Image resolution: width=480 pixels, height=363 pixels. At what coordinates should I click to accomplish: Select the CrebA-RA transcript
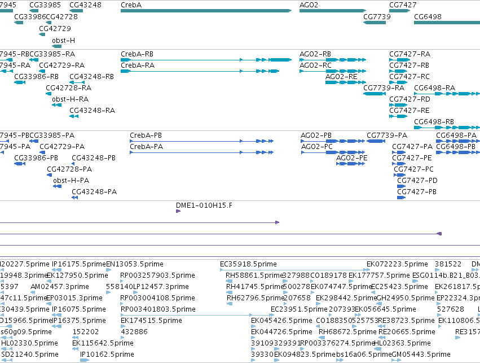coord(200,71)
